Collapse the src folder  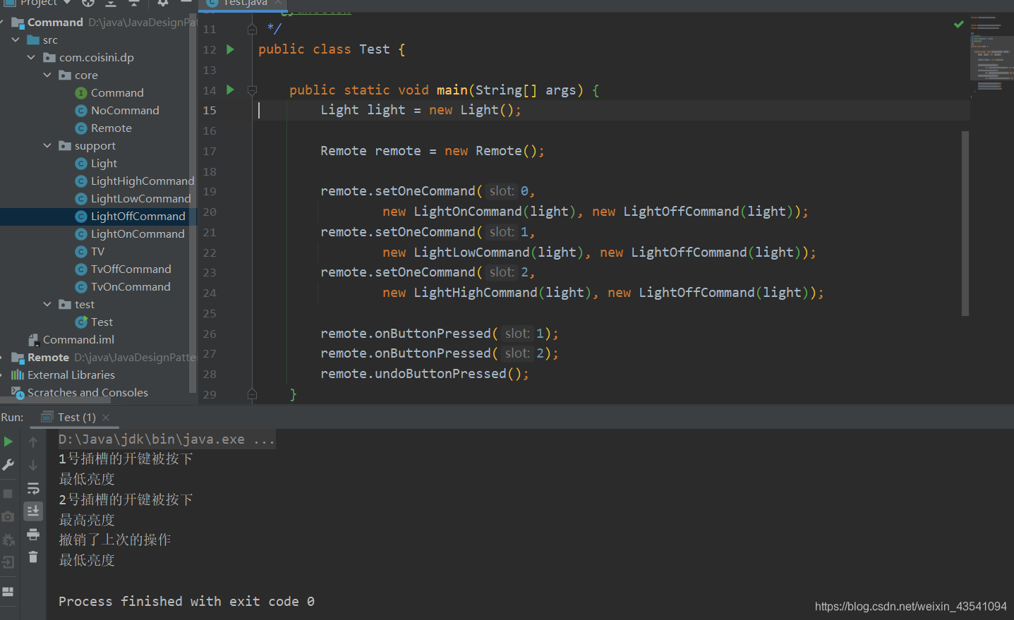[16, 40]
